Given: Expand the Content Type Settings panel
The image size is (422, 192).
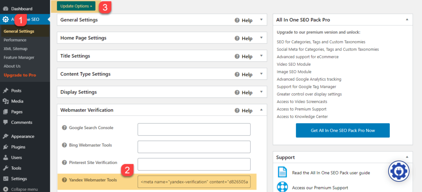Looking at the screenshot, I should coord(261,74).
